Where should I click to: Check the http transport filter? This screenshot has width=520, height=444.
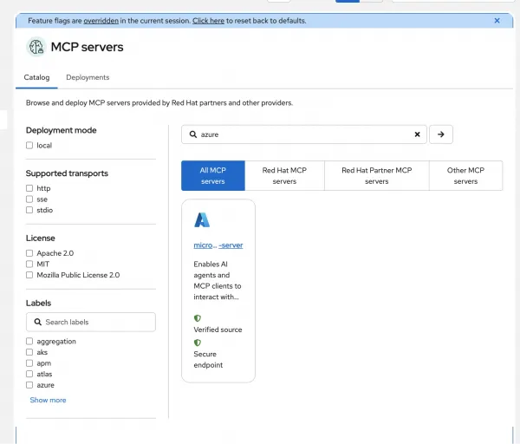[29, 188]
